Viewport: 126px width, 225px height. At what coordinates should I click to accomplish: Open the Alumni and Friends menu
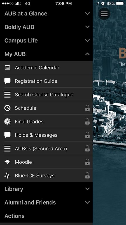46,202
